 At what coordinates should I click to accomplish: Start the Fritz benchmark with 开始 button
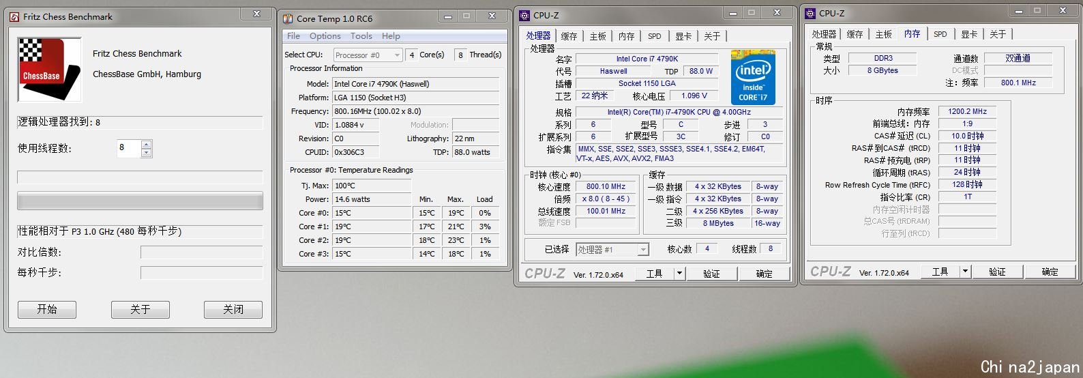(47, 310)
